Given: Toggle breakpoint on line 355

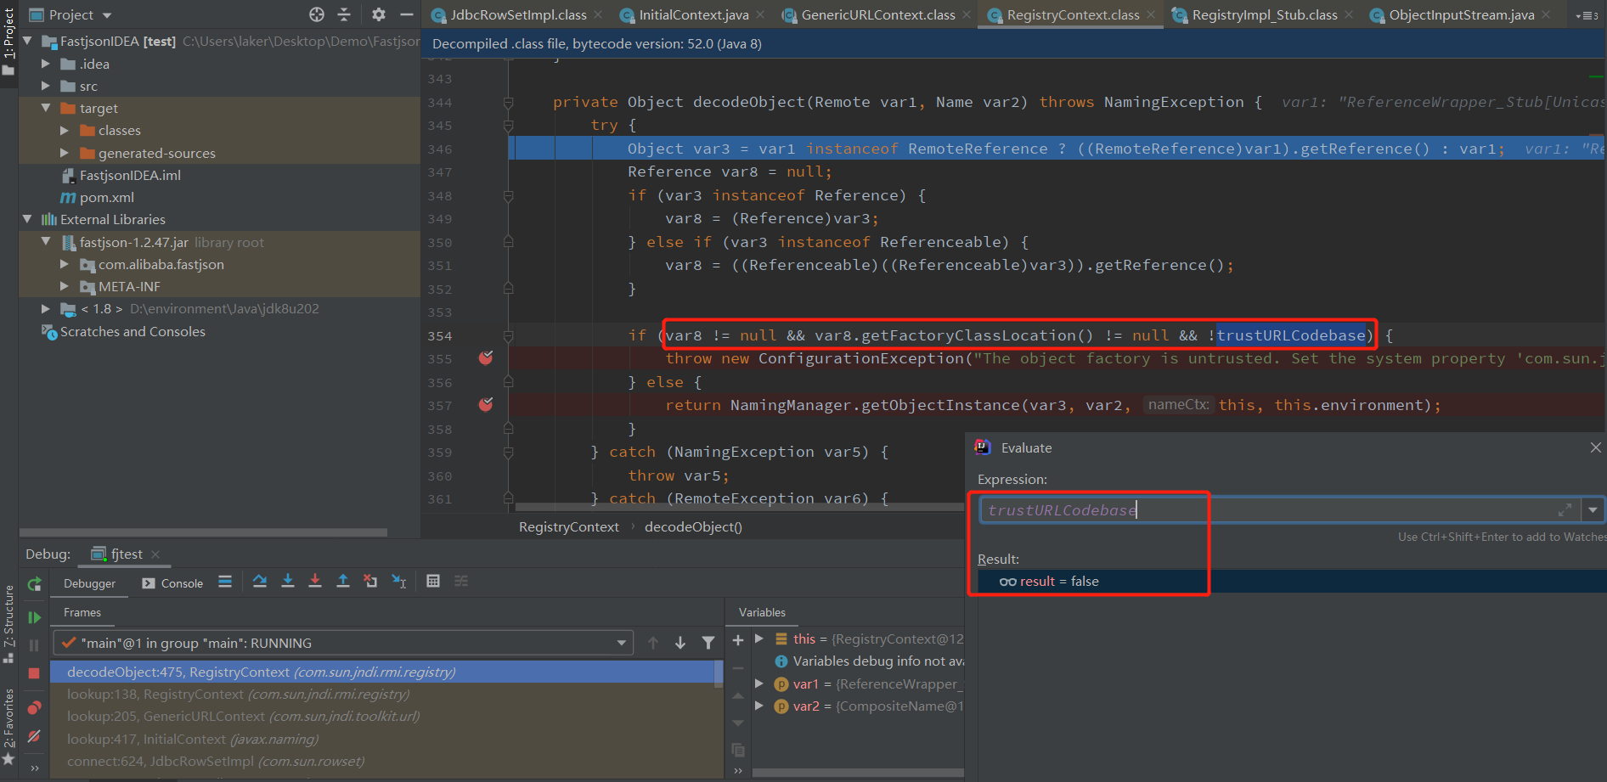Looking at the screenshot, I should tap(486, 357).
